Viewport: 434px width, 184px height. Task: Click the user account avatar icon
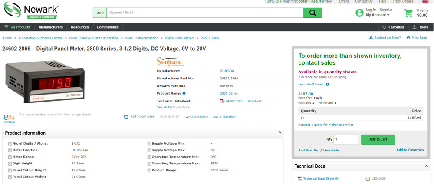point(359,13)
